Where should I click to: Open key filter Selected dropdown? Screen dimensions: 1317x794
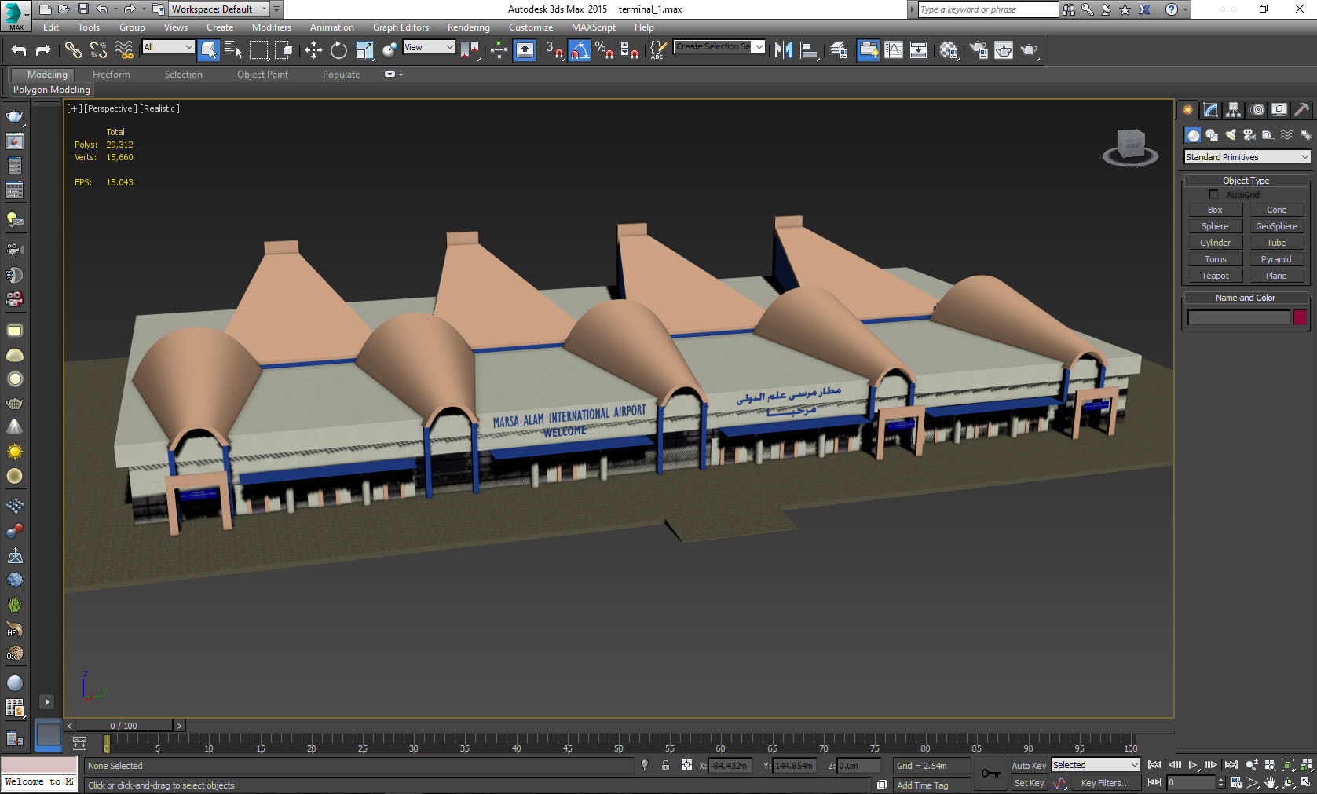1096,765
